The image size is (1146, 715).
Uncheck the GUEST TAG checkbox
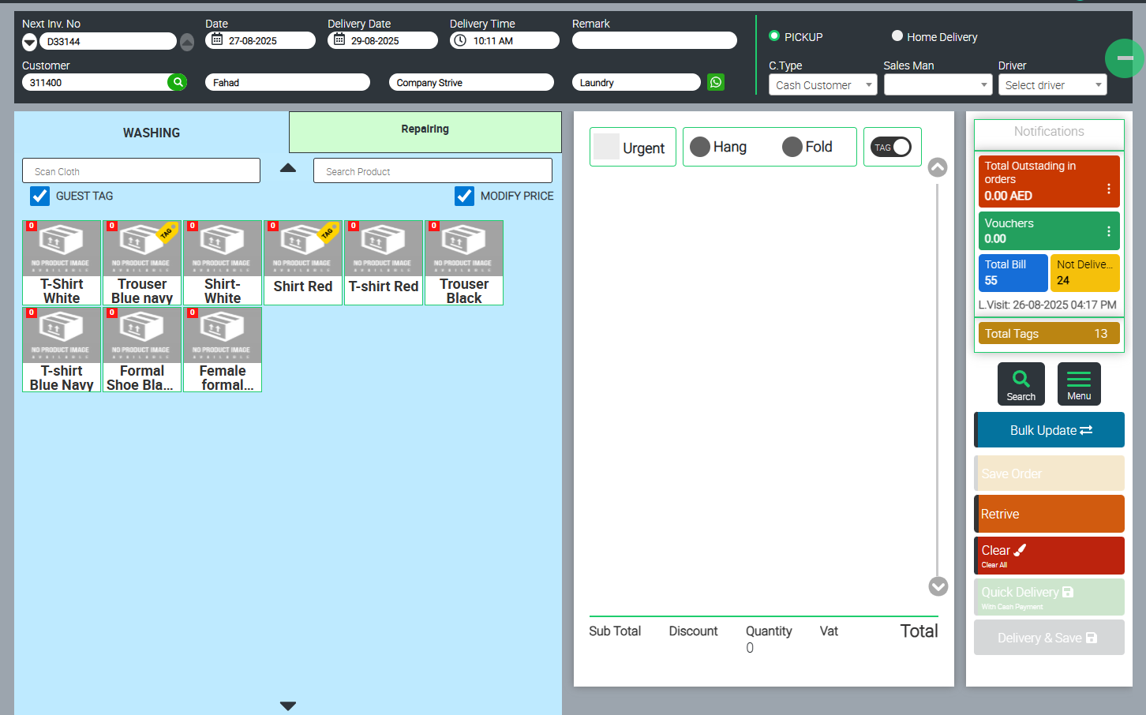pos(39,196)
